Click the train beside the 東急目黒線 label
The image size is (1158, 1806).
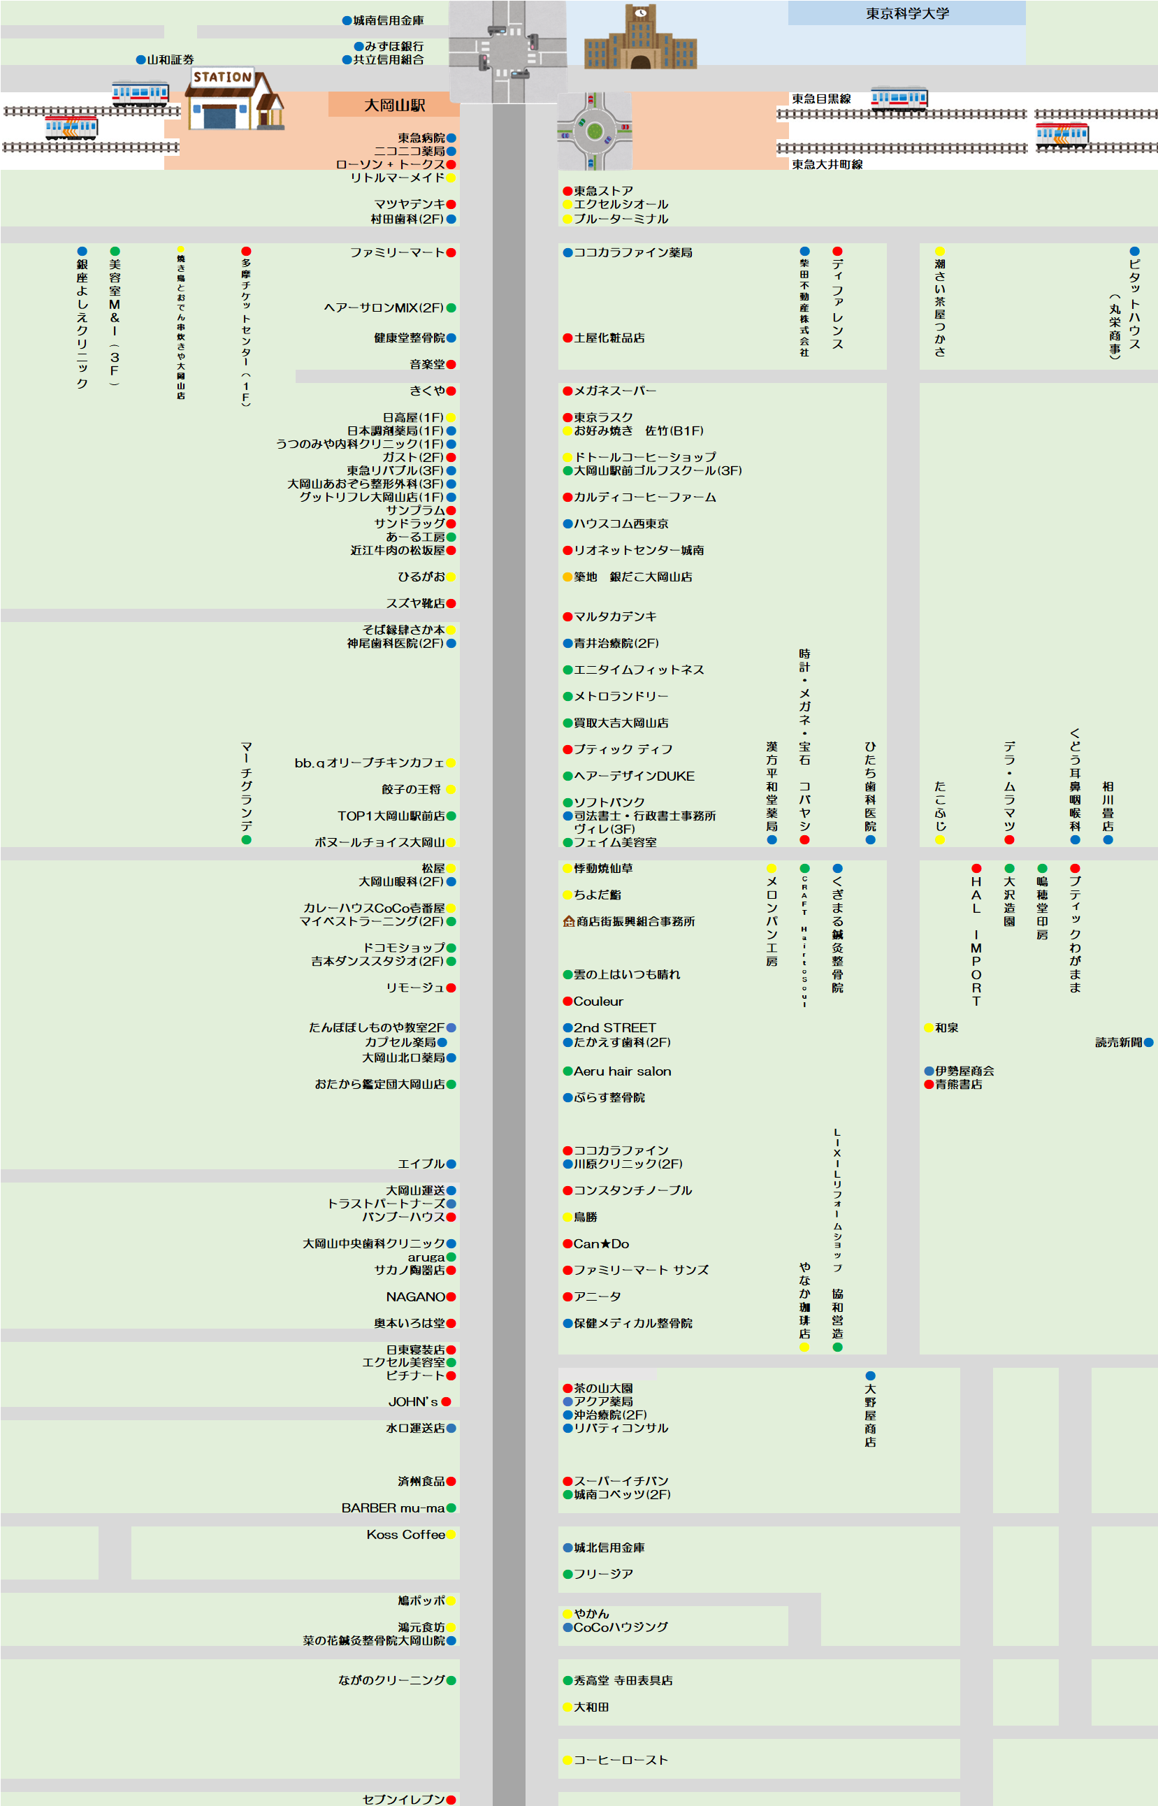(x=899, y=99)
